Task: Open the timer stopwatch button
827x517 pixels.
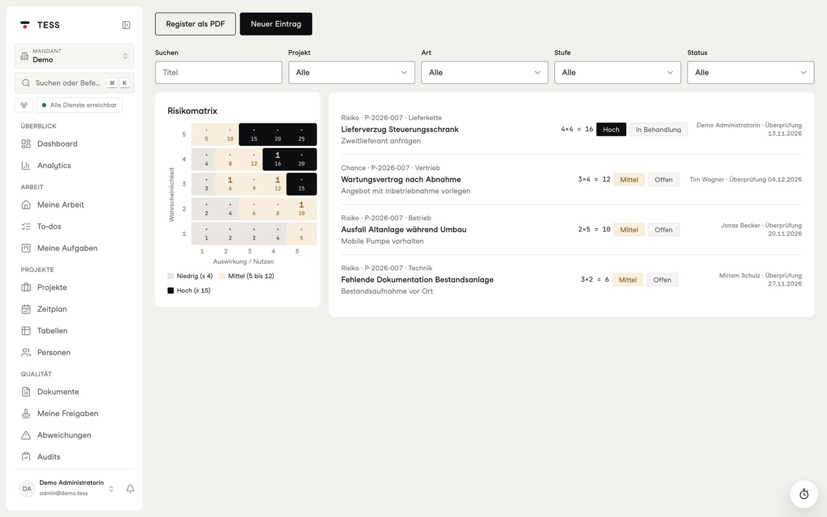Action: pos(804,494)
